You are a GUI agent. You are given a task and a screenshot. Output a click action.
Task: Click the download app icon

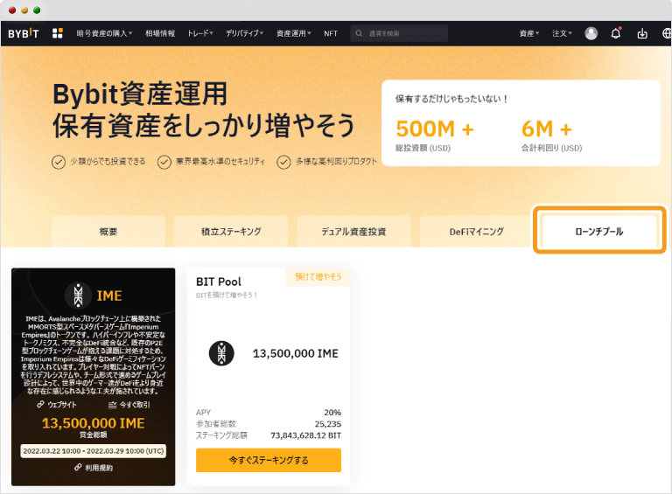(x=642, y=33)
